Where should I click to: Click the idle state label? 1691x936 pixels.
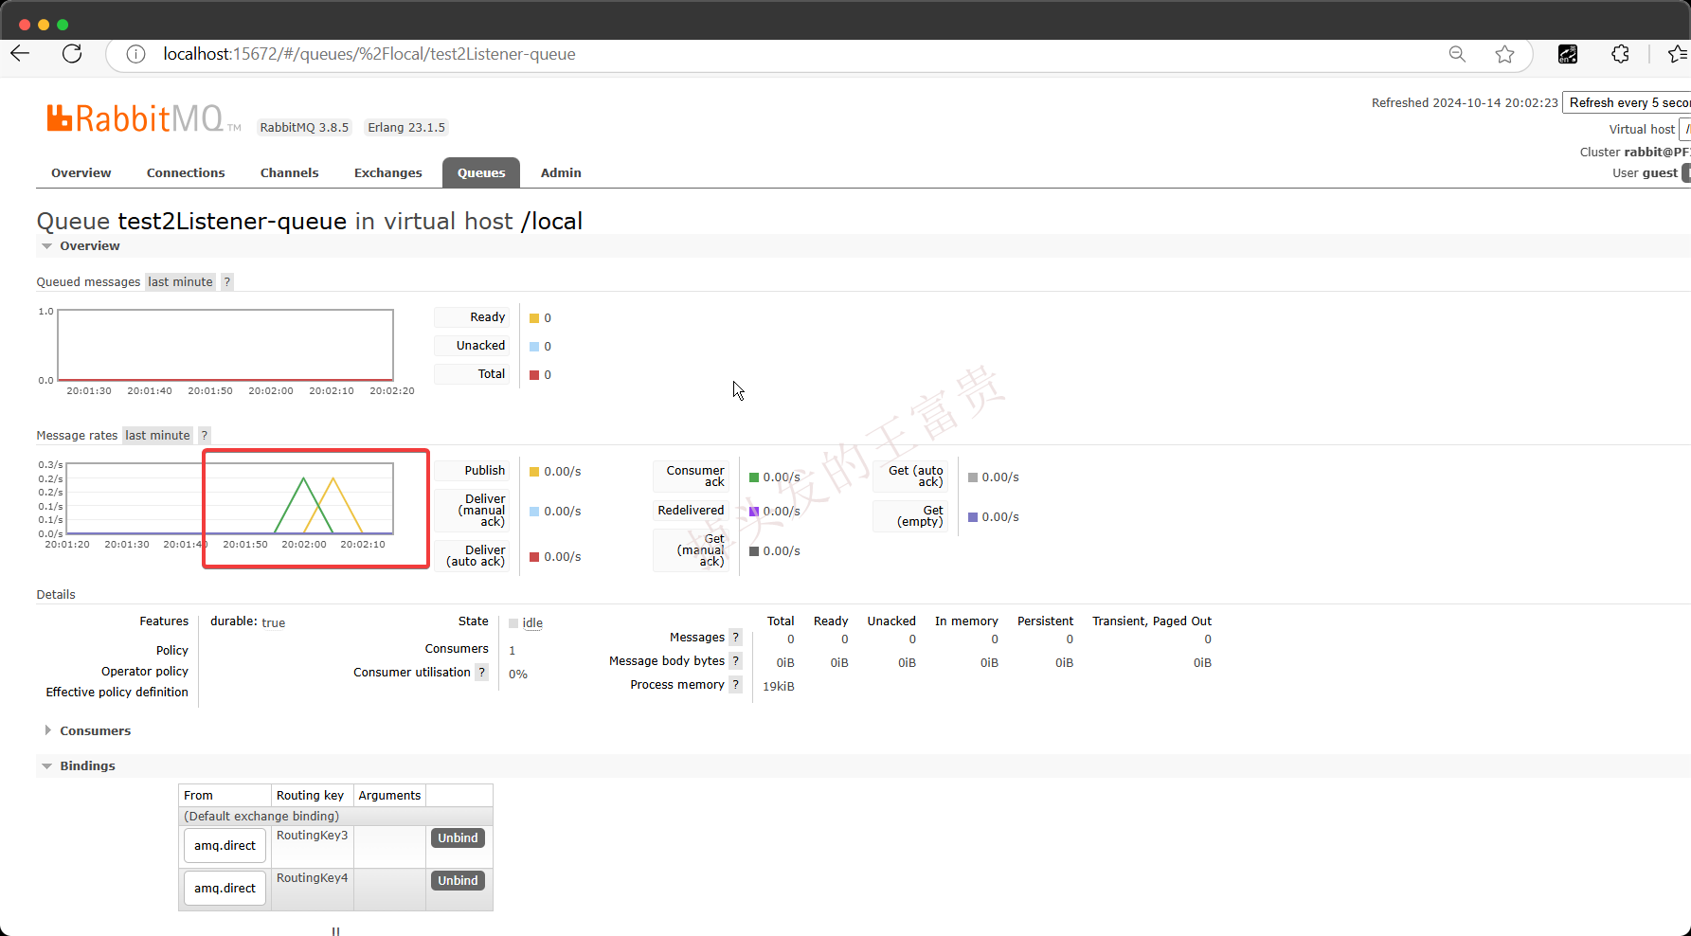coord(532,622)
